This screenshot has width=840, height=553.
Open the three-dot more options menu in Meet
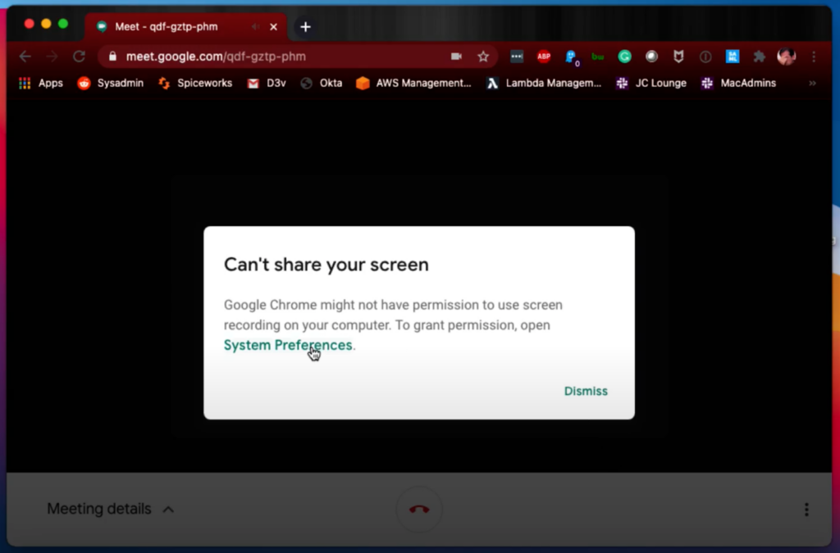pyautogui.click(x=806, y=510)
